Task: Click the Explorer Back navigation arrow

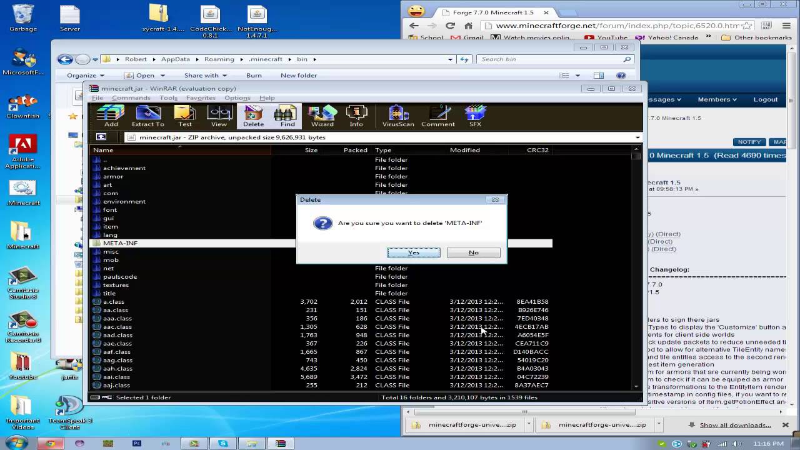Action: point(65,59)
